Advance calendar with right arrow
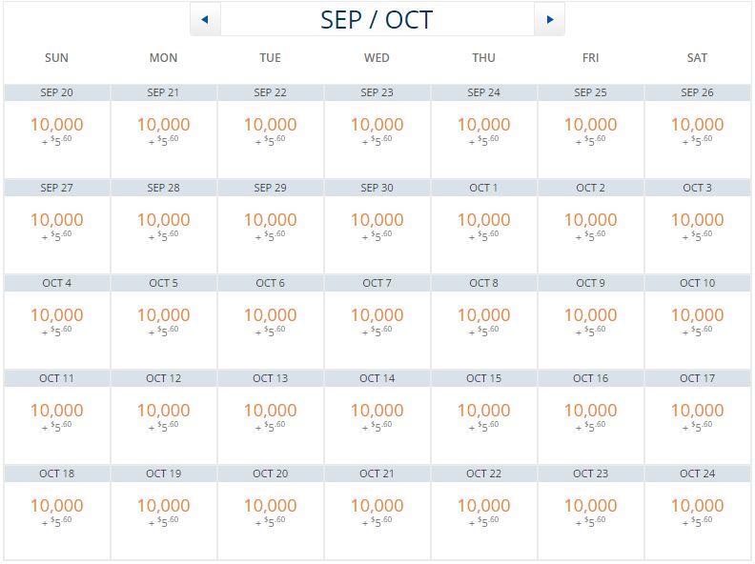This screenshot has height=564, width=755. tap(550, 19)
